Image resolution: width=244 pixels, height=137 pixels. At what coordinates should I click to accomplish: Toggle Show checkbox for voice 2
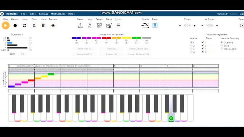[202, 45]
